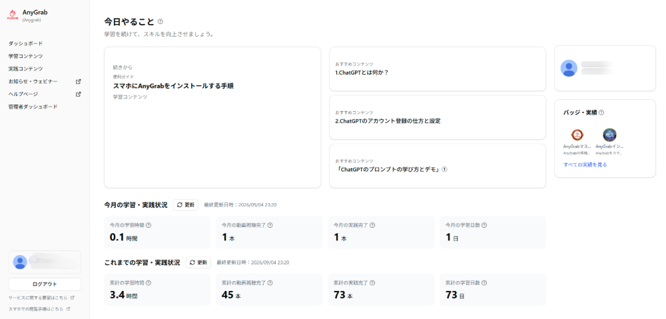Screen dimensions: 666x319
Task: Click the ログアウト button
Action: (45, 284)
